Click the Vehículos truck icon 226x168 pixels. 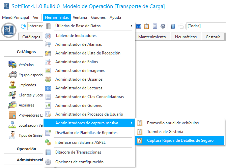(x=13, y=65)
